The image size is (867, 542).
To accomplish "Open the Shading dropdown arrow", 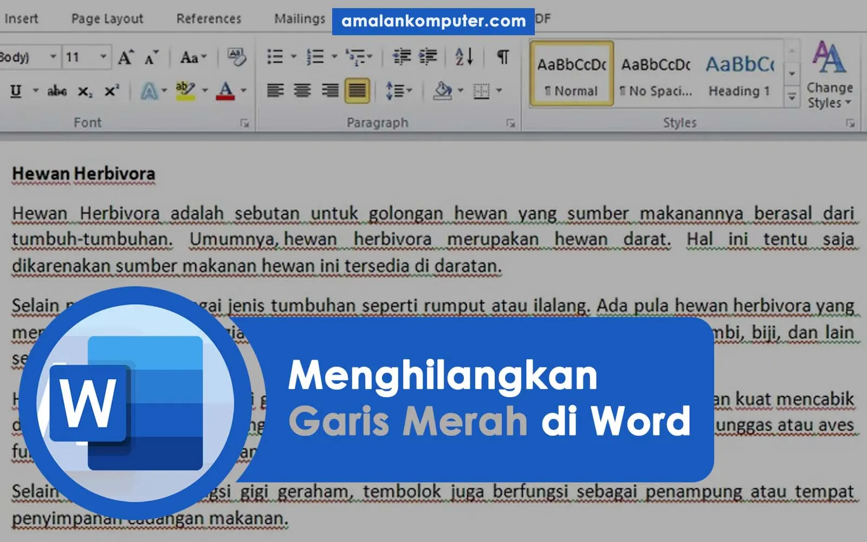I will (x=461, y=91).
